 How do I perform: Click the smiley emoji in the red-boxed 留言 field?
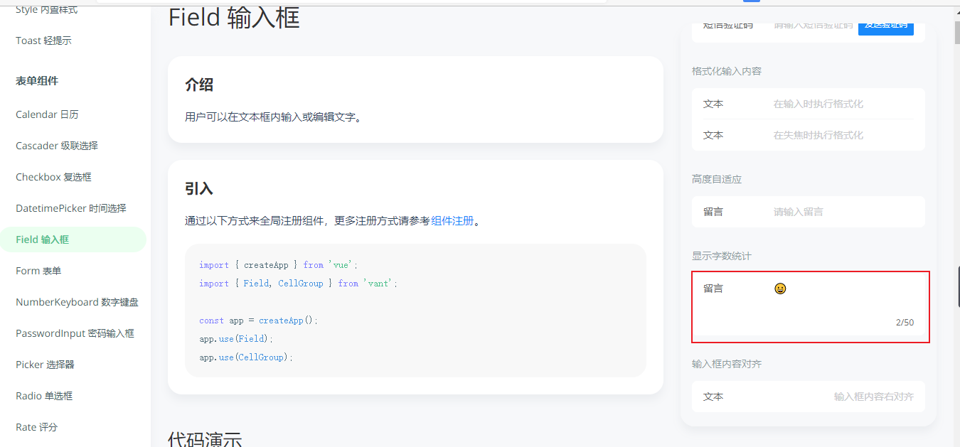(780, 288)
